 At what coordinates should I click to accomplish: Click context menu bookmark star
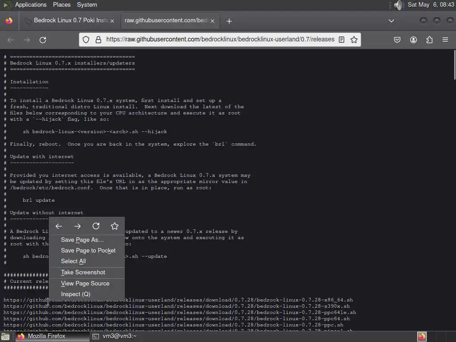tap(114, 226)
